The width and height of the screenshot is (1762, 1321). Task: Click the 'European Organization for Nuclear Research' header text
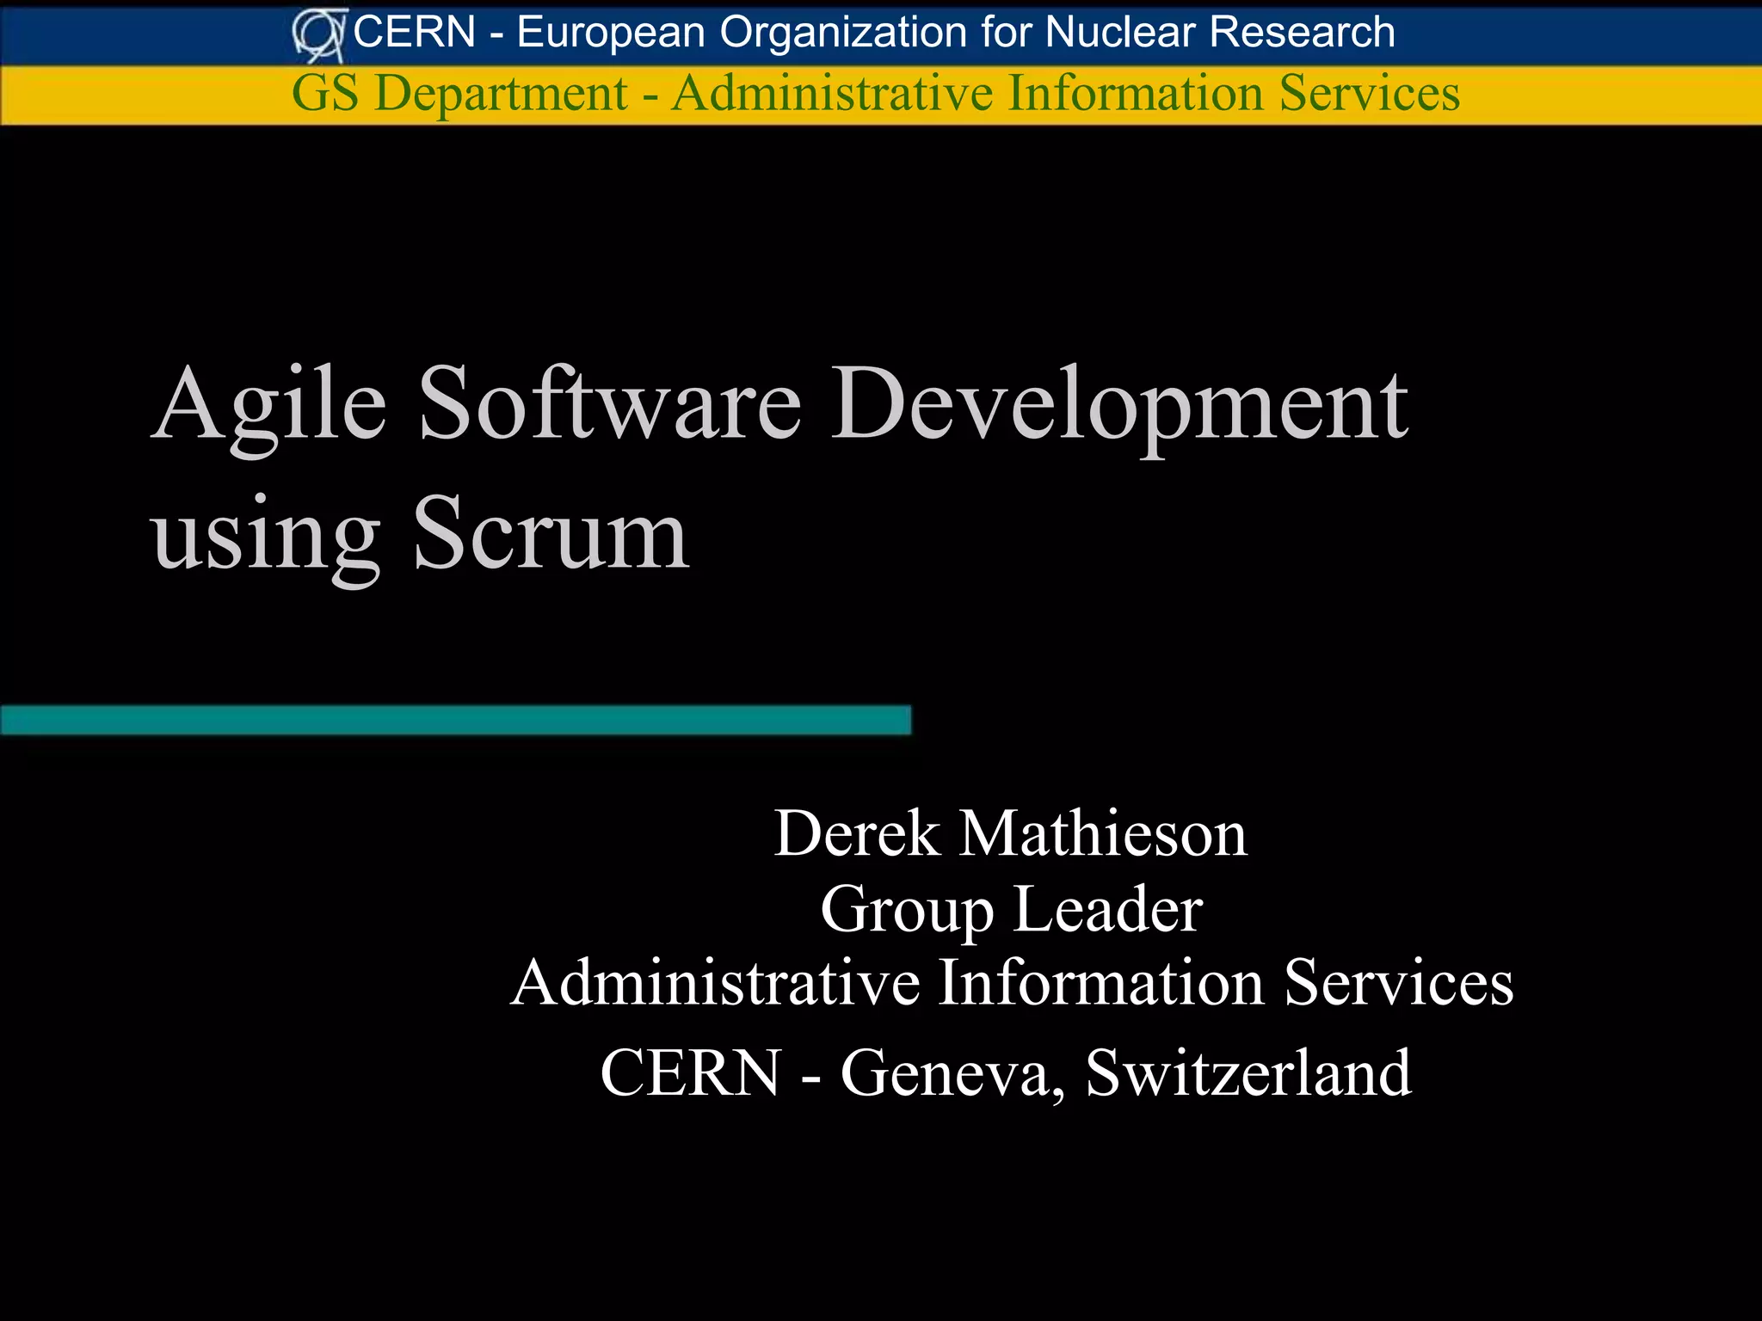pyautogui.click(x=955, y=33)
